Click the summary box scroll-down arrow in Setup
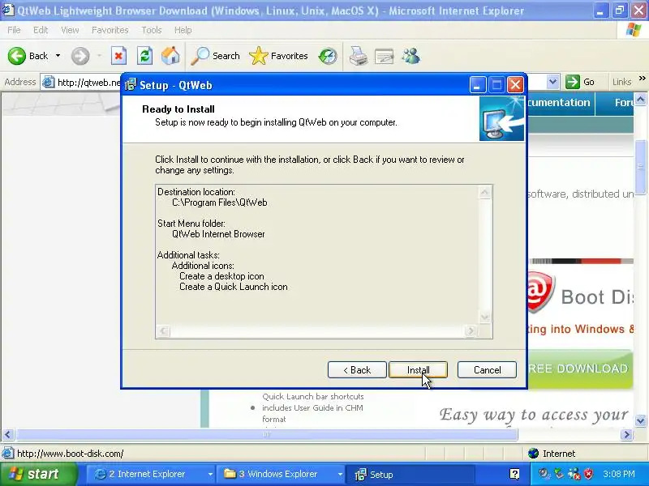The height and width of the screenshot is (486, 649). (485, 318)
